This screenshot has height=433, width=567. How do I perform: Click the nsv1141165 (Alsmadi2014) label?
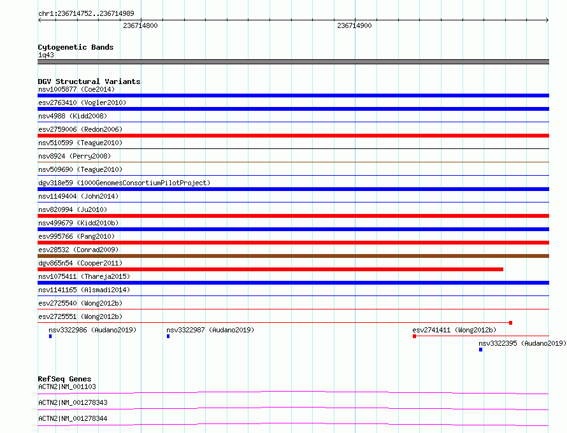point(84,290)
